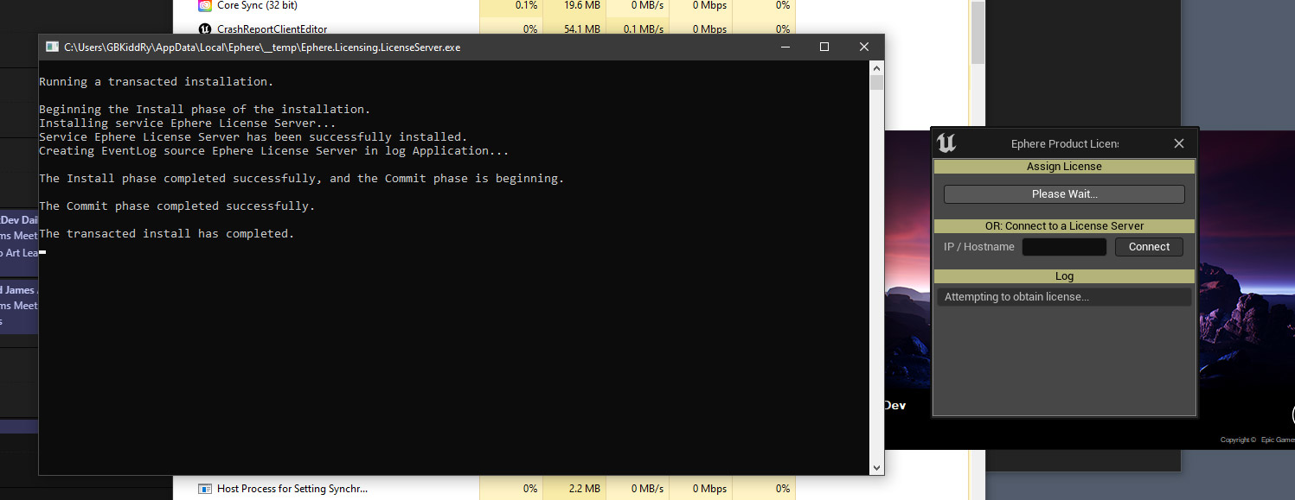This screenshot has width=1295, height=500.
Task: Click the console scrollbar thumb
Action: pyautogui.click(x=876, y=83)
